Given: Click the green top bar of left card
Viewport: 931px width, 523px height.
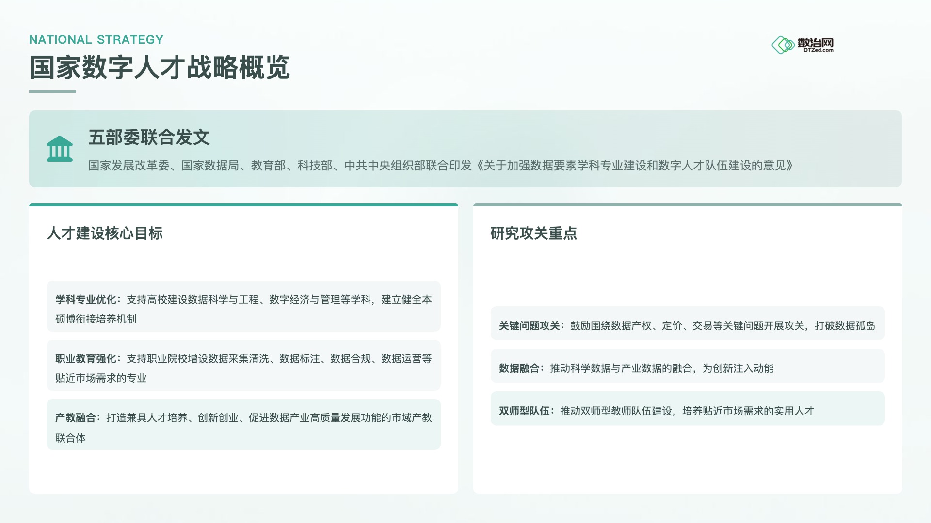Looking at the screenshot, I should 243,205.
